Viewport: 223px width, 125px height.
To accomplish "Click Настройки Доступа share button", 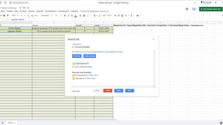I will [x=211, y=9].
